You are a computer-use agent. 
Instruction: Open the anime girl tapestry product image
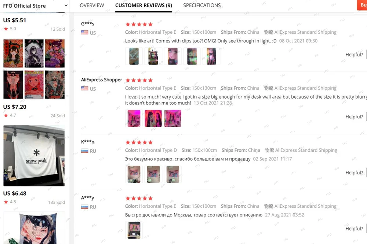(x=34, y=228)
